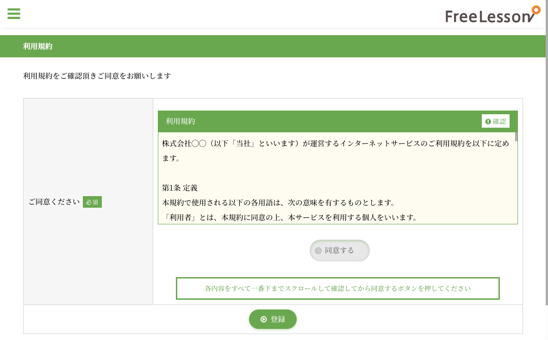Screen dimensions: 548x340
Task: Select the 同意する radio circle
Action: coord(318,251)
